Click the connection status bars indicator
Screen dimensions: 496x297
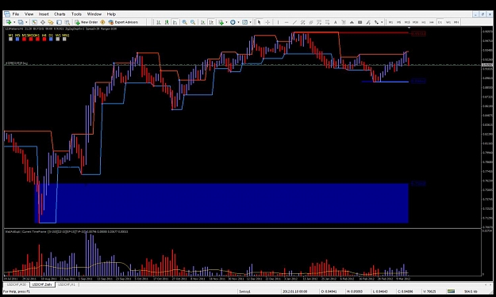pos(451,291)
